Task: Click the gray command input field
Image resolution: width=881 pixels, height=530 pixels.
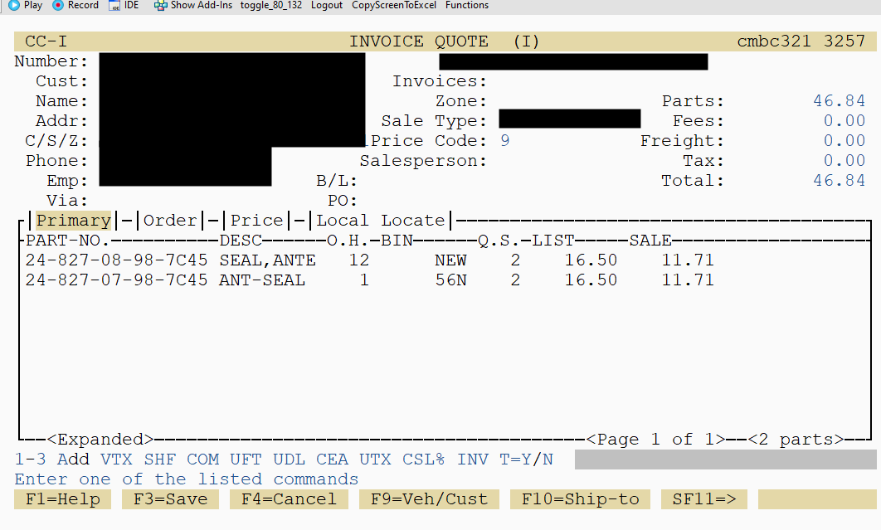Action: pos(725,459)
